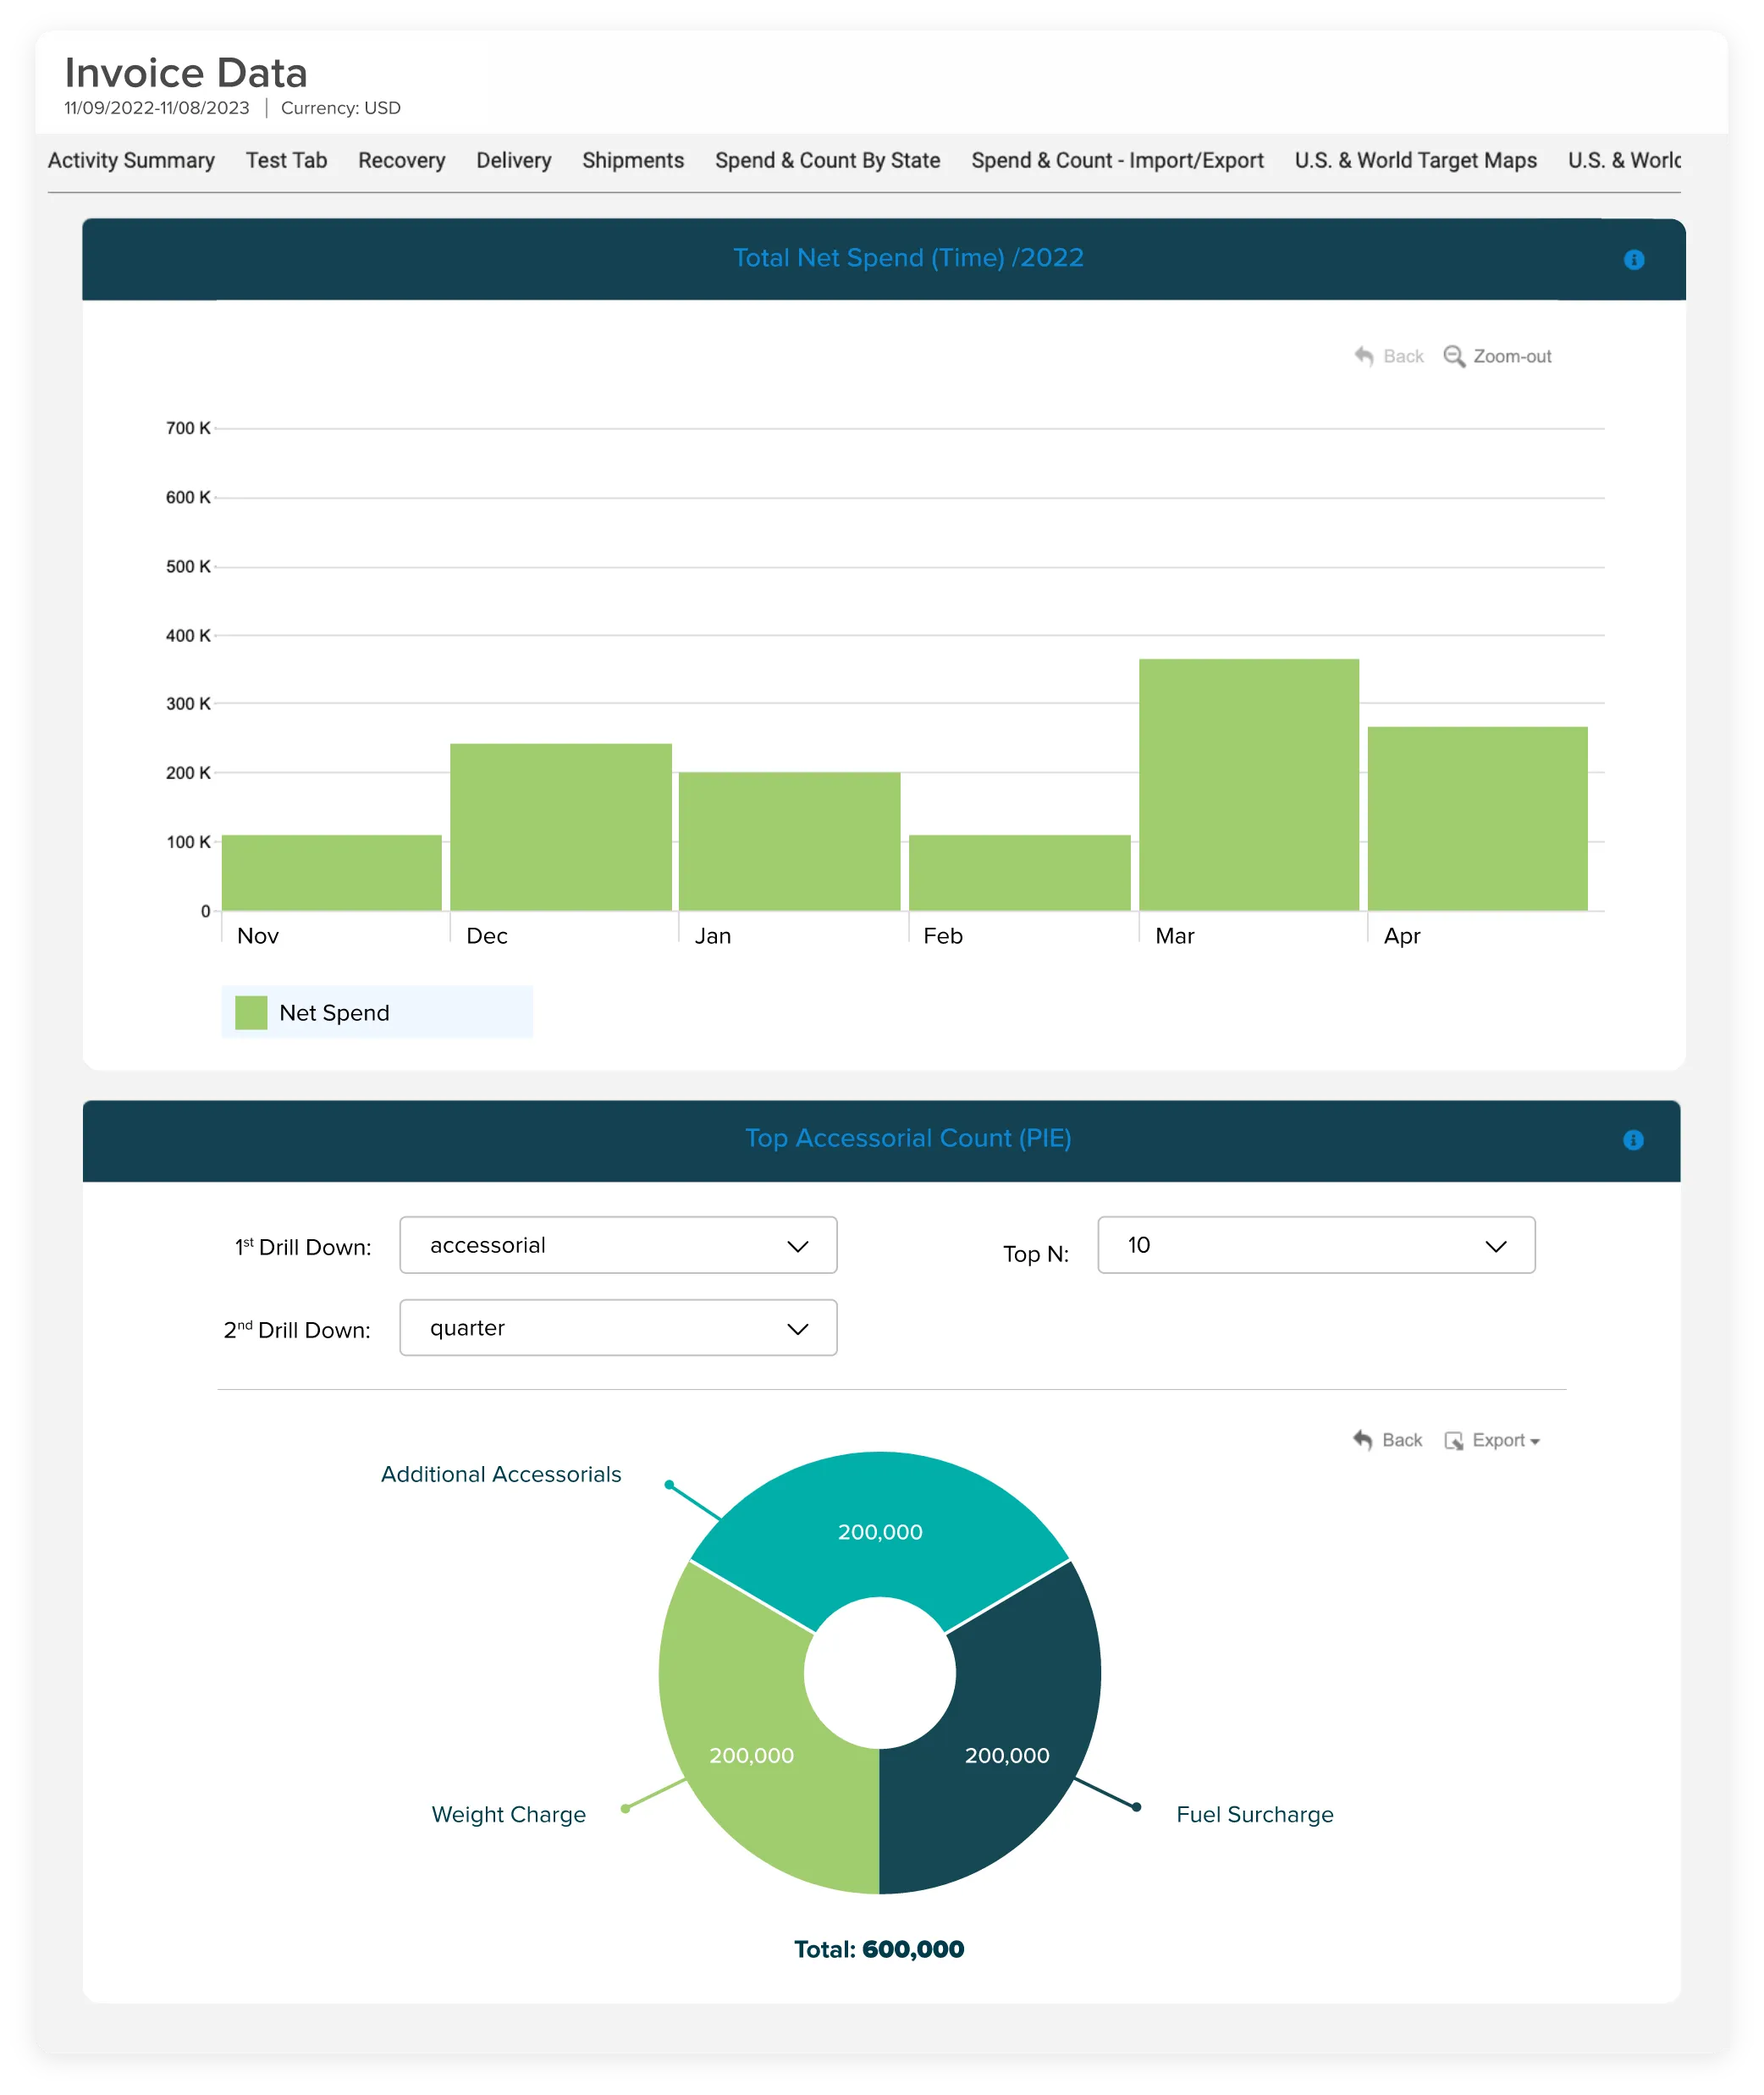Expand the 2nd Drill Down quarter dropdown
Image resolution: width=1764 pixels, height=2095 pixels.
(x=617, y=1328)
